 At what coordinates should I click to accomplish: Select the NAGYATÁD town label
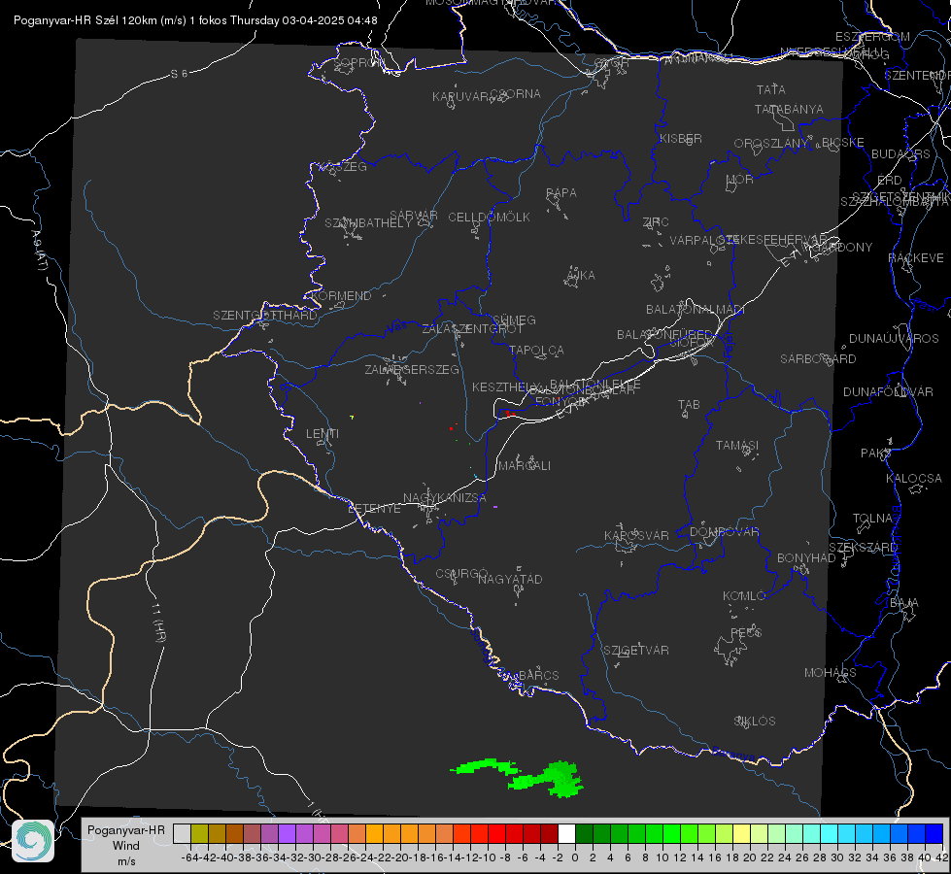tap(510, 579)
